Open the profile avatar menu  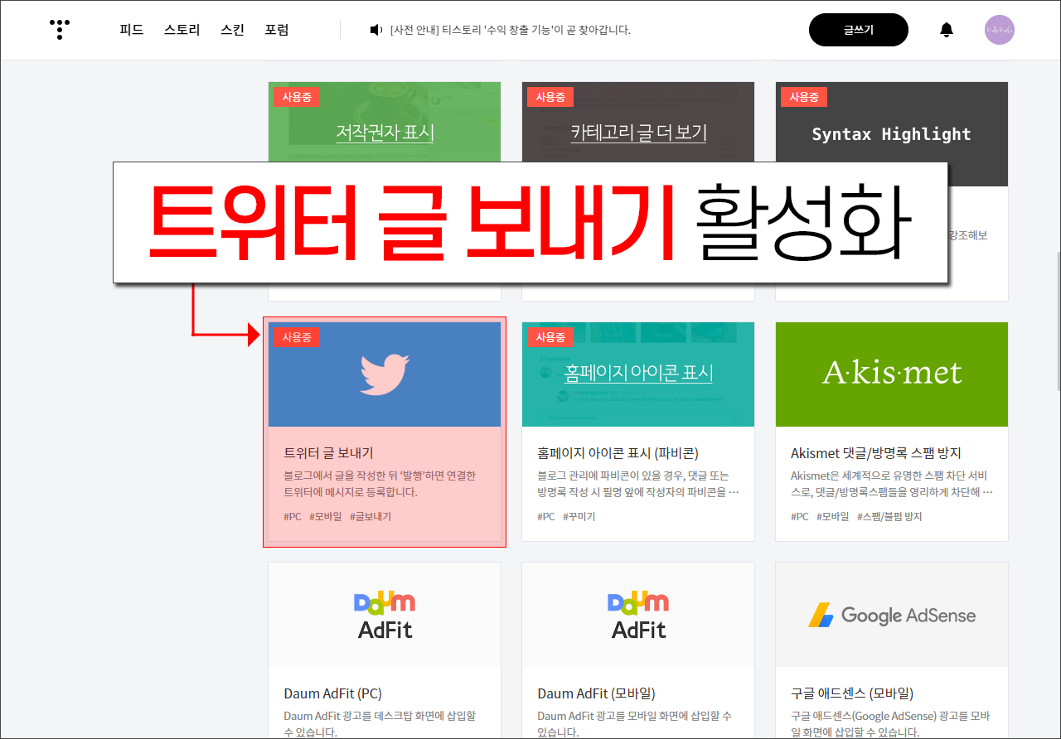(x=1000, y=30)
